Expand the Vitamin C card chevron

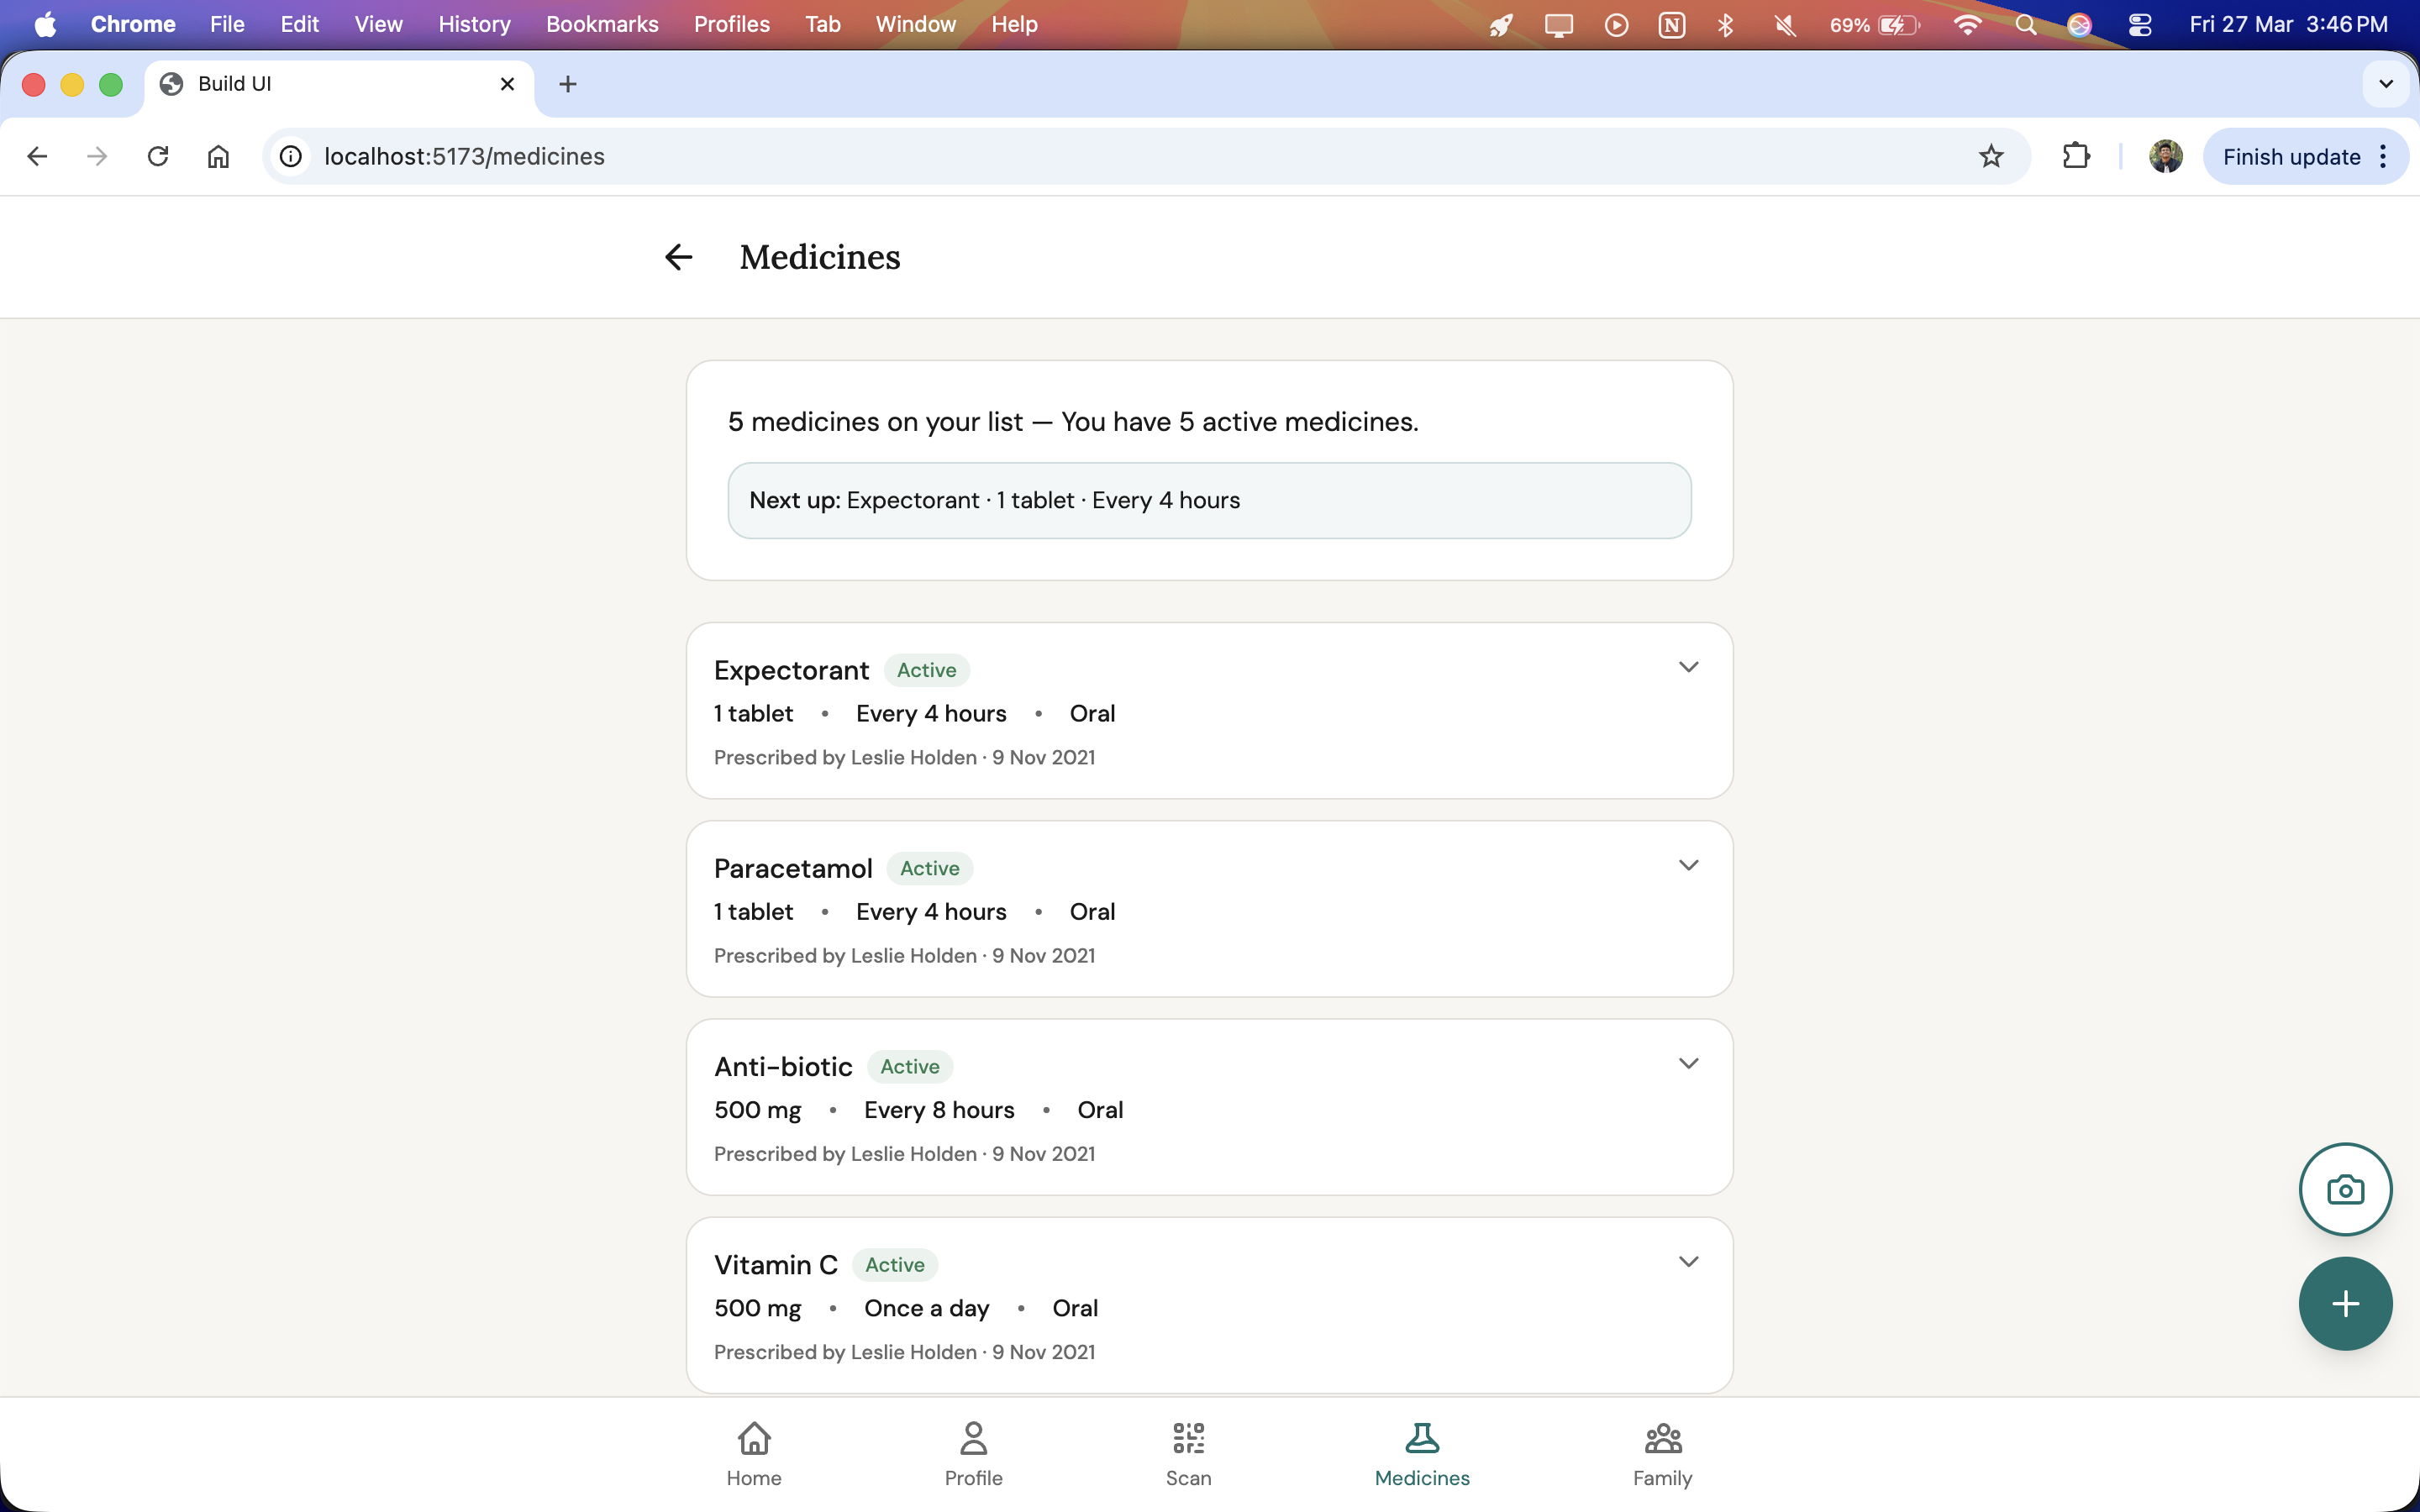[1688, 1261]
